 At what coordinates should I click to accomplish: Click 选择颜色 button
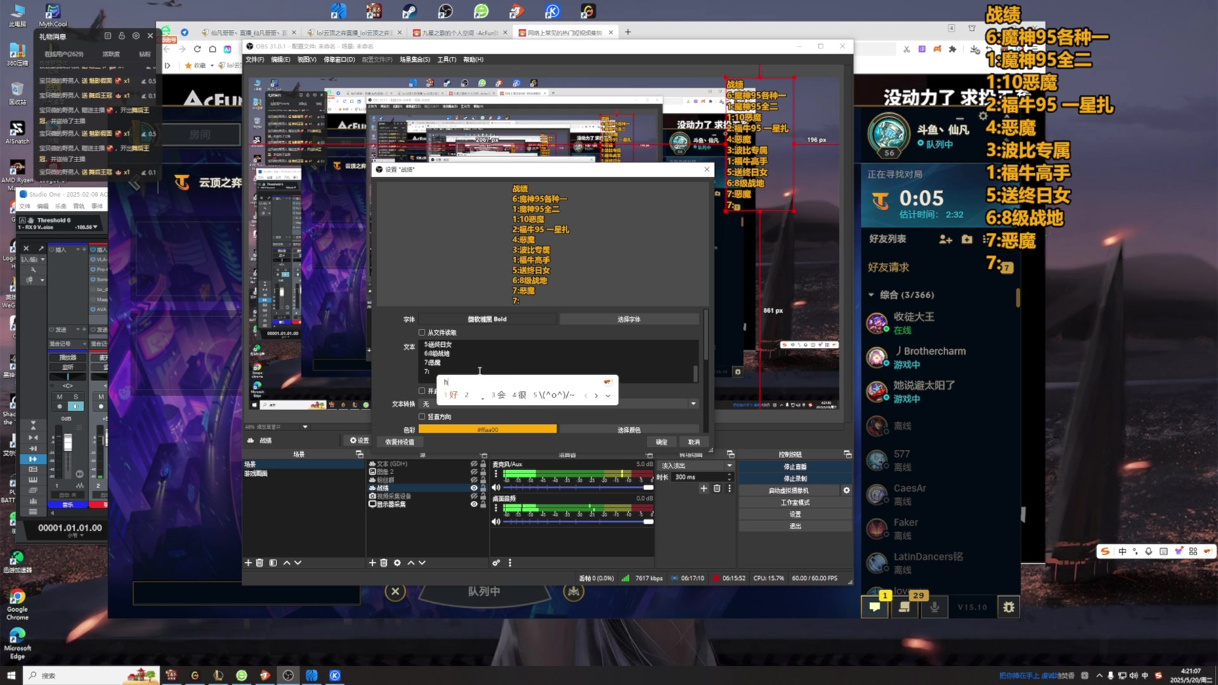(x=629, y=429)
